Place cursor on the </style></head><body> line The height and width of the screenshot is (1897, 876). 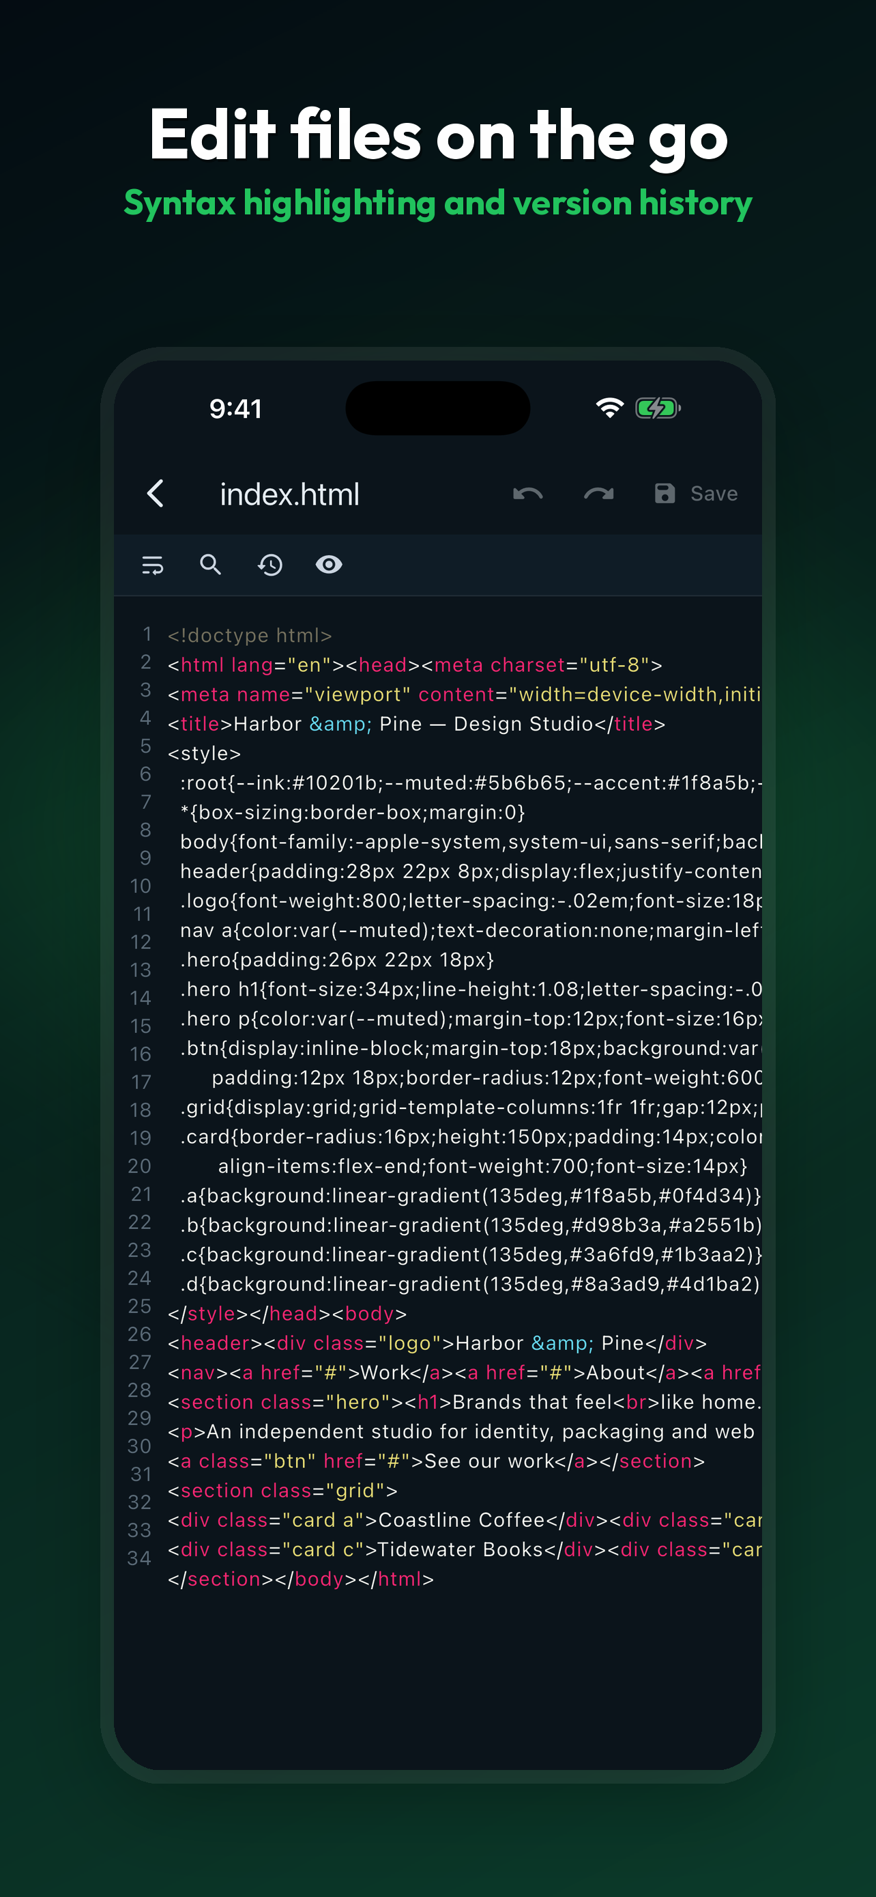click(x=288, y=1313)
